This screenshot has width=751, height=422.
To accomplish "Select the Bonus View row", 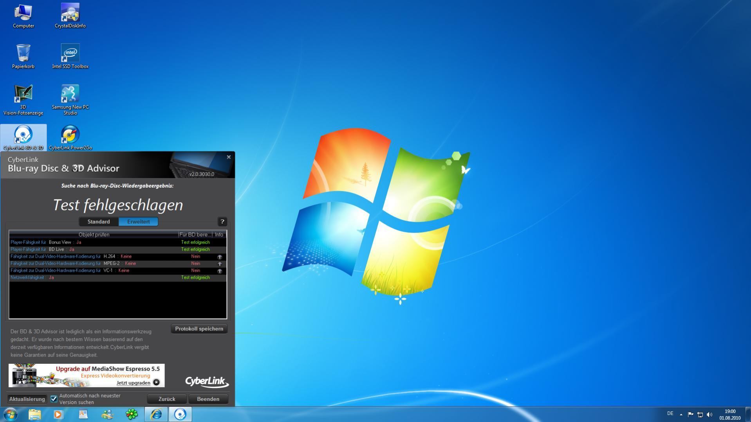I will (x=118, y=242).
